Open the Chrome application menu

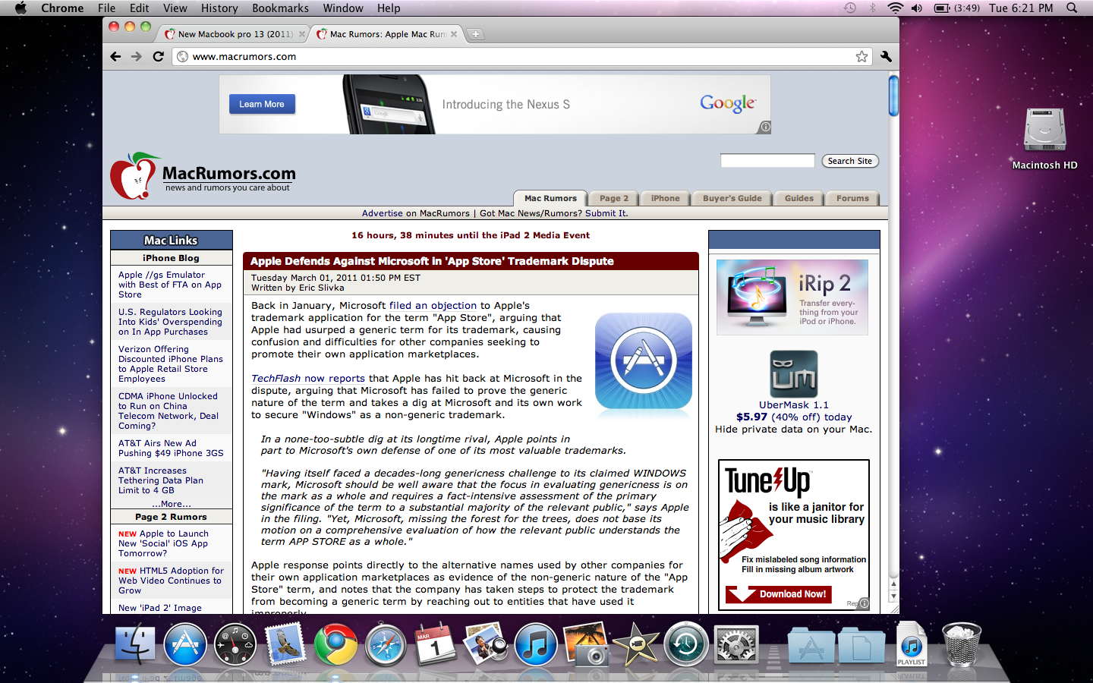point(62,8)
